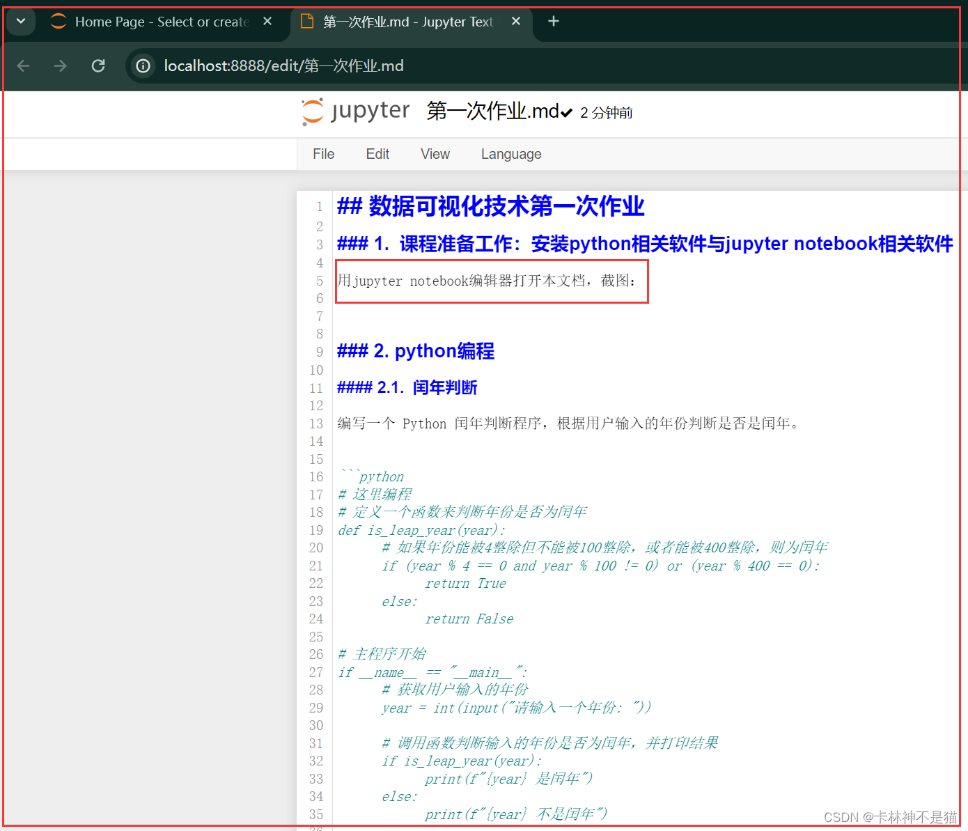Click the ```python code fence line

coord(373,476)
